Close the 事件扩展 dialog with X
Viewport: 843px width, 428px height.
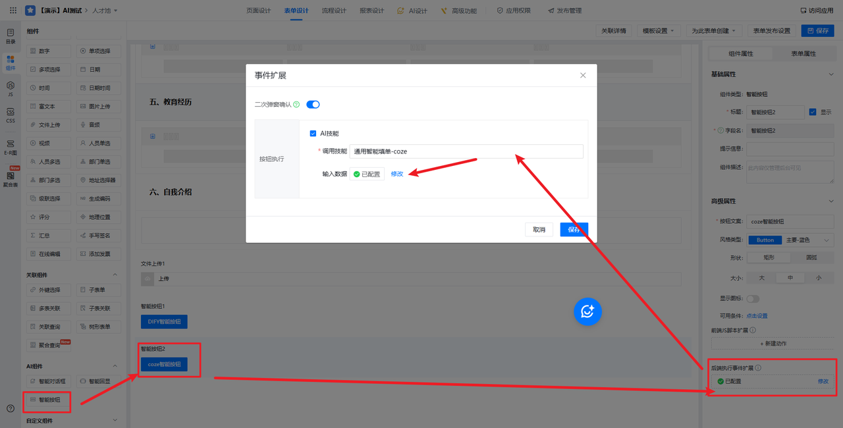click(x=583, y=75)
